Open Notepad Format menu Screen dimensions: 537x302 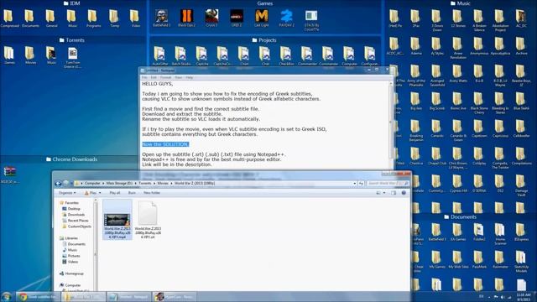165,77
